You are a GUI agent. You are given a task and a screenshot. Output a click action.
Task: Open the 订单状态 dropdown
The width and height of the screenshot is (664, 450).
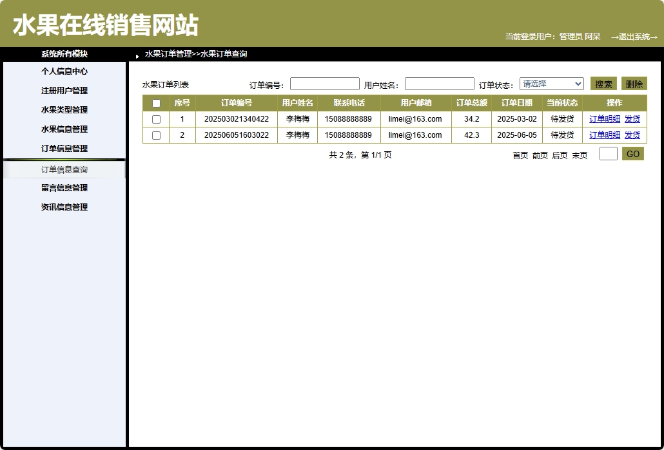(551, 83)
